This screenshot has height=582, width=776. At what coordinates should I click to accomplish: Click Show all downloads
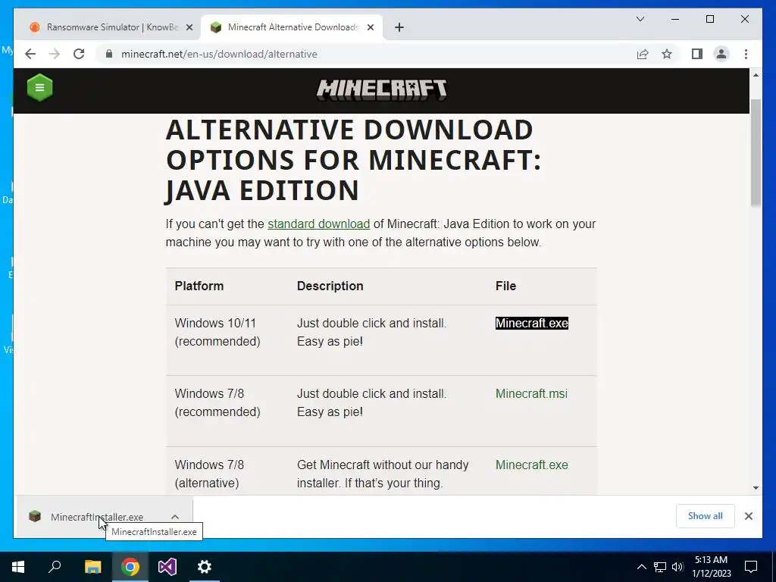(x=705, y=516)
